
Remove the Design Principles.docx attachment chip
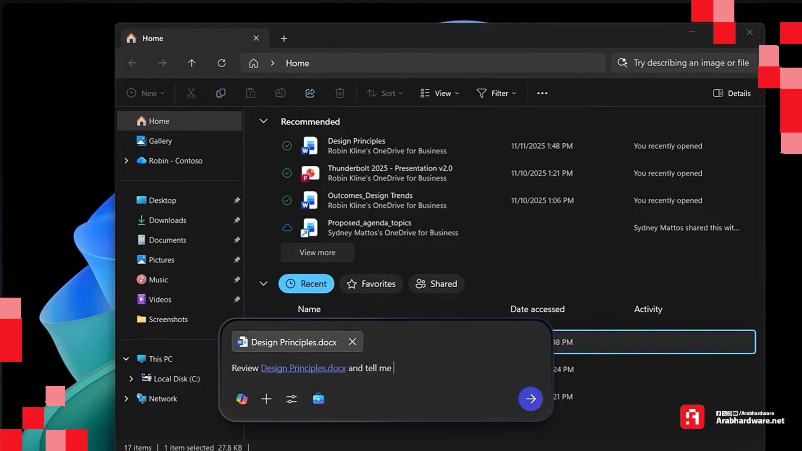(352, 342)
